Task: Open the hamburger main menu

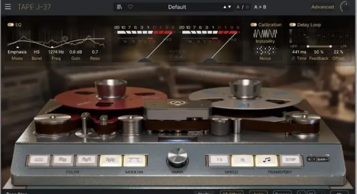Action: point(8,7)
